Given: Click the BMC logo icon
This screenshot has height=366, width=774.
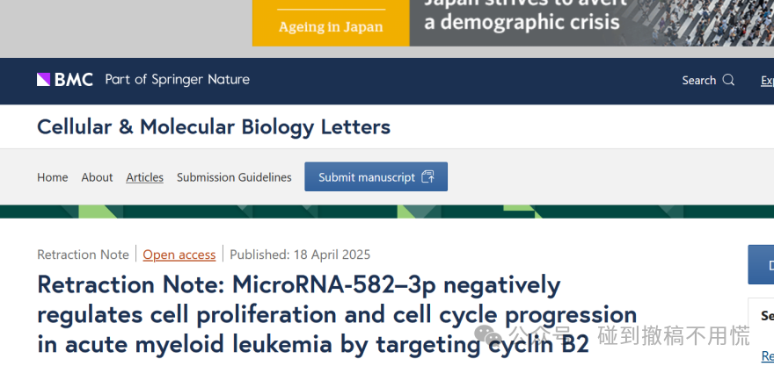Looking at the screenshot, I should click(x=43, y=79).
